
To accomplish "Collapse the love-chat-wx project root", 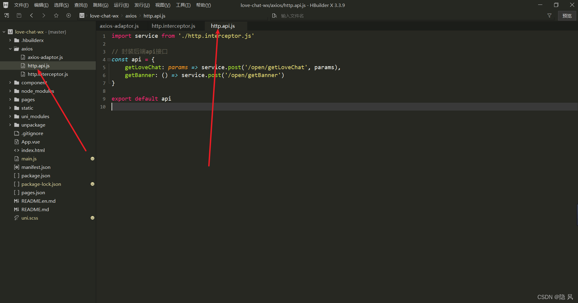I will point(4,32).
